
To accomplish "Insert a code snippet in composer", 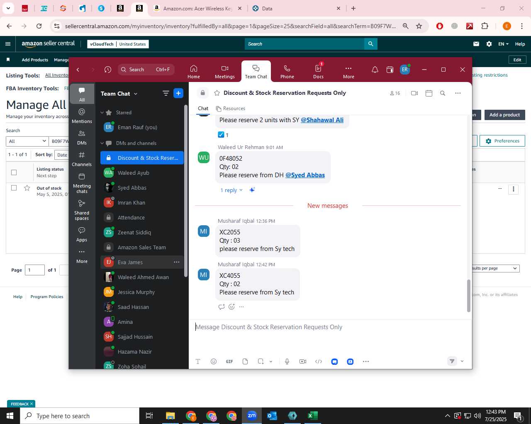I will [x=319, y=361].
